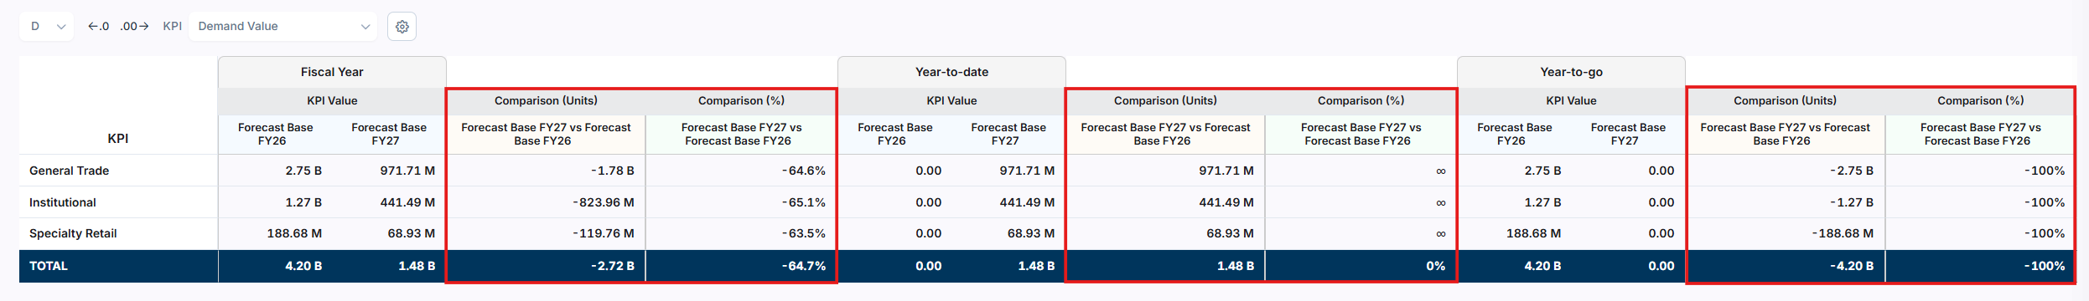Viewport: 2089px width, 301px height.
Task: Click KPI Value header under Year-to-date
Action: tap(951, 100)
